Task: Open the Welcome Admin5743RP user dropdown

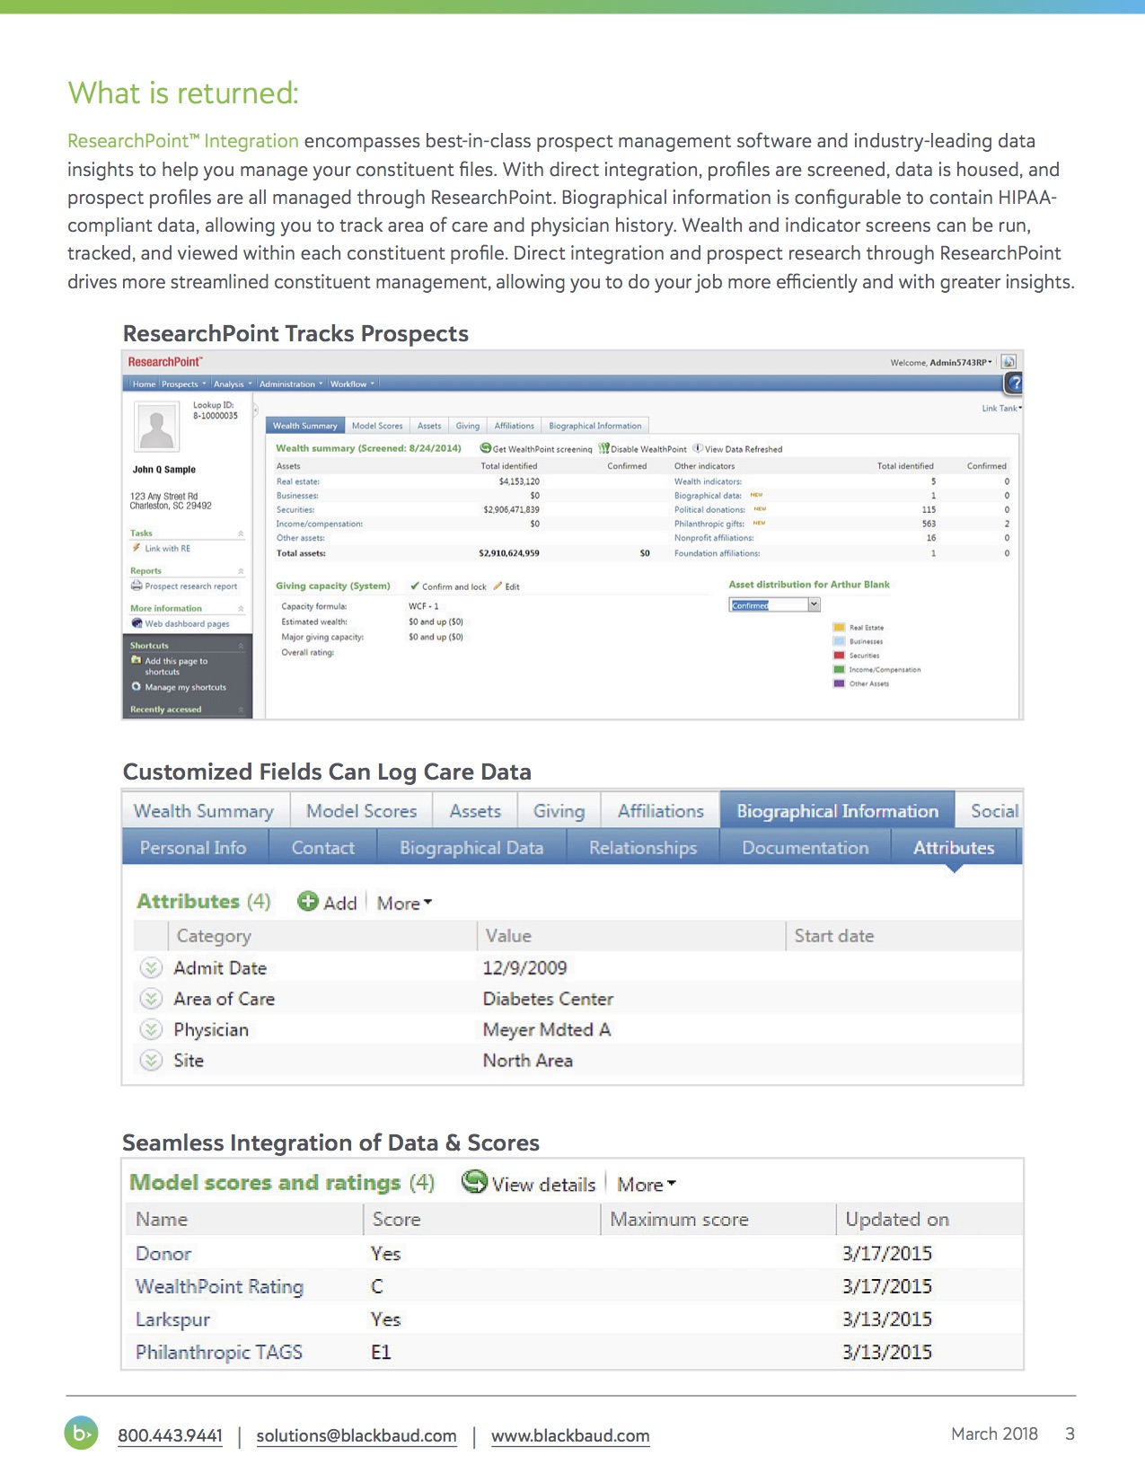Action: (942, 363)
